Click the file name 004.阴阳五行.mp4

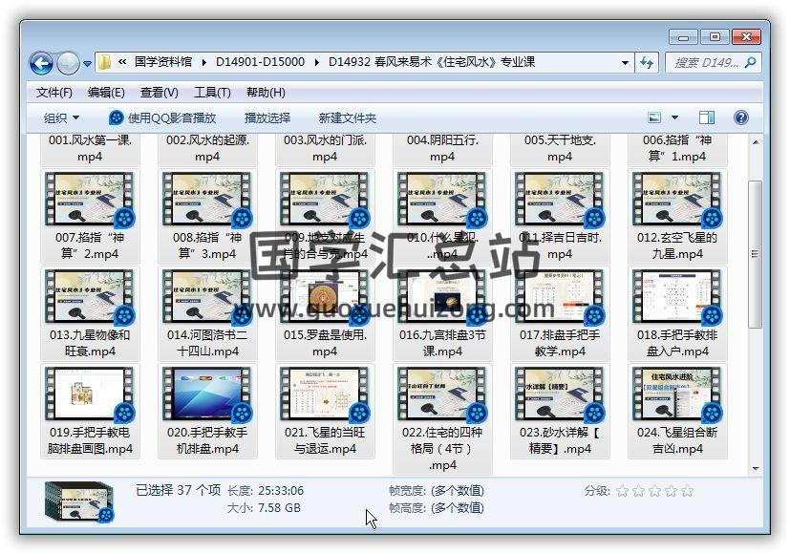(442, 148)
